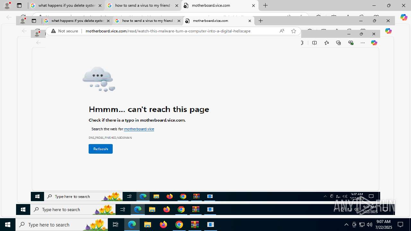This screenshot has height=231, width=411.
Task: Close 'how to send a virus' middle-window tab
Action: pos(179,21)
